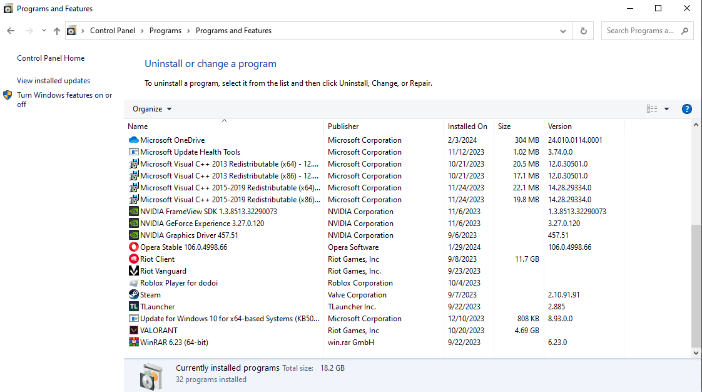This screenshot has height=392, width=702.
Task: Open the Organize dropdown menu
Action: coord(152,109)
